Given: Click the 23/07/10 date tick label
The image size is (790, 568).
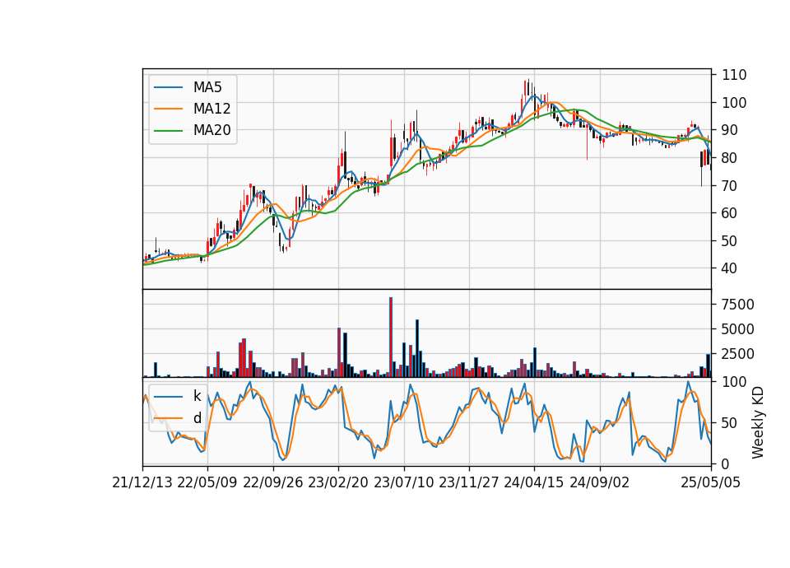Looking at the screenshot, I should coord(403,482).
